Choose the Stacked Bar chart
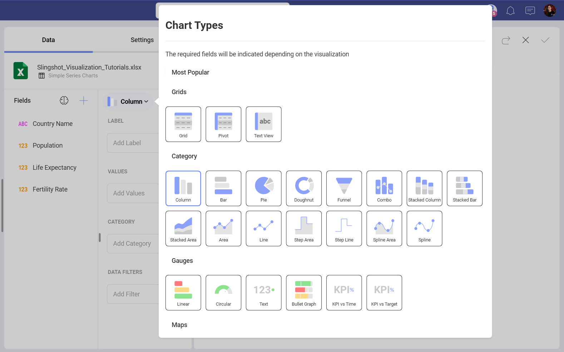The height and width of the screenshot is (352, 564). pyautogui.click(x=465, y=188)
